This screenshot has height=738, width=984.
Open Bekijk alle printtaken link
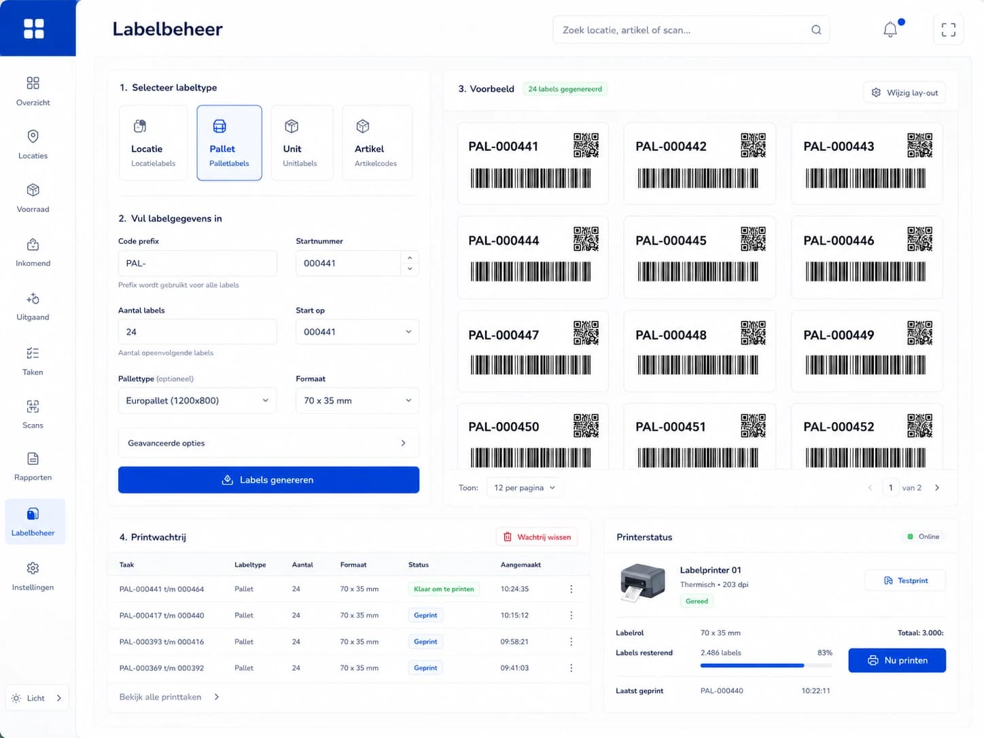tap(169, 697)
